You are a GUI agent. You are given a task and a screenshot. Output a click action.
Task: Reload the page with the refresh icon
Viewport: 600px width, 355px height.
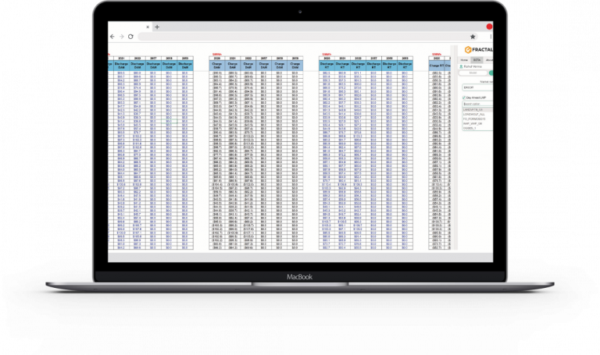click(130, 37)
